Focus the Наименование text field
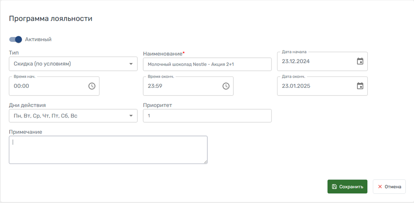414x203 pixels. coord(207,65)
